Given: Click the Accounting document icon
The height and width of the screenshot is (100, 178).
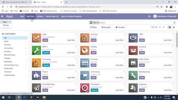Looking at the screenshot, I should [x=36, y=63].
